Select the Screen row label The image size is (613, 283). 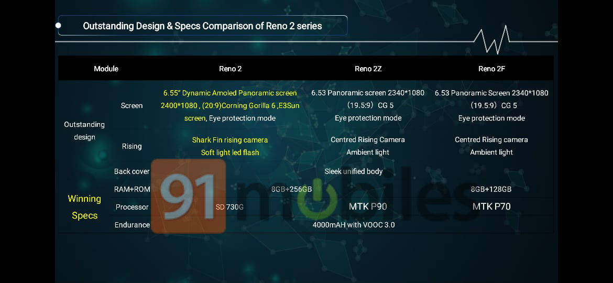pyautogui.click(x=132, y=105)
